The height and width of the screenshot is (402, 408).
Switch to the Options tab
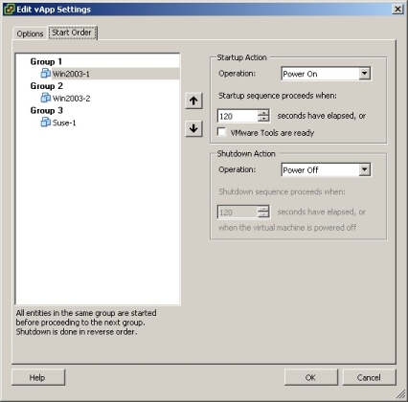click(30, 33)
